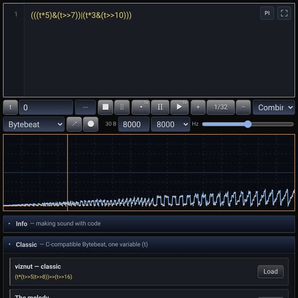Click the dash button next to the counter
The width and height of the screenshot is (298, 298).
click(x=85, y=107)
